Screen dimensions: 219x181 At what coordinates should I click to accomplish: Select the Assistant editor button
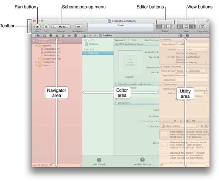coord(165,27)
